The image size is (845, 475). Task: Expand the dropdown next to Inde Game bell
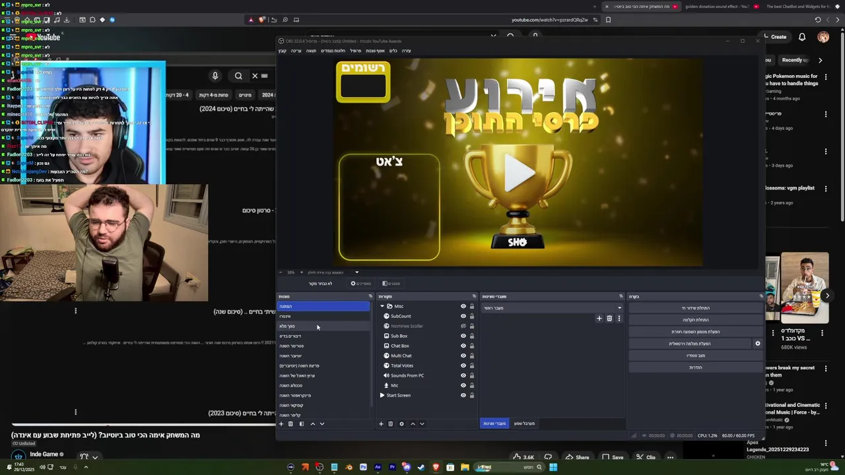(x=95, y=457)
